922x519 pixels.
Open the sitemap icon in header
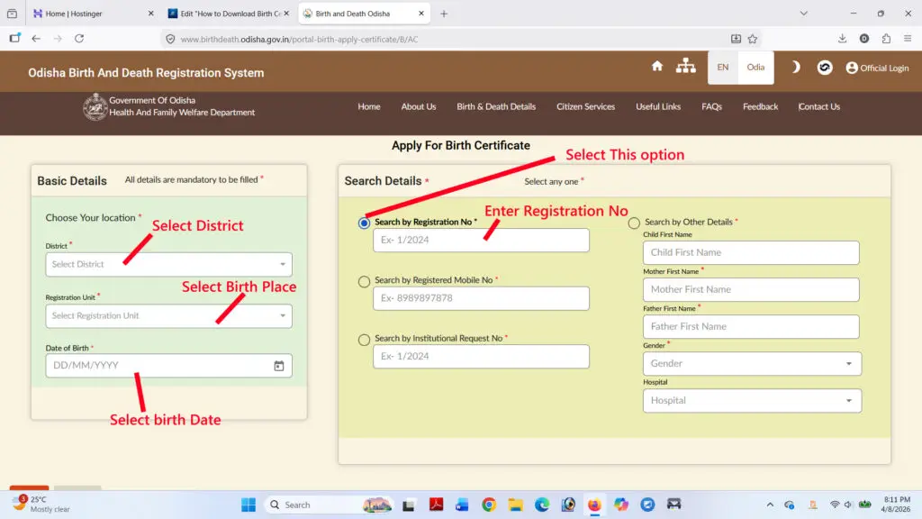(686, 67)
